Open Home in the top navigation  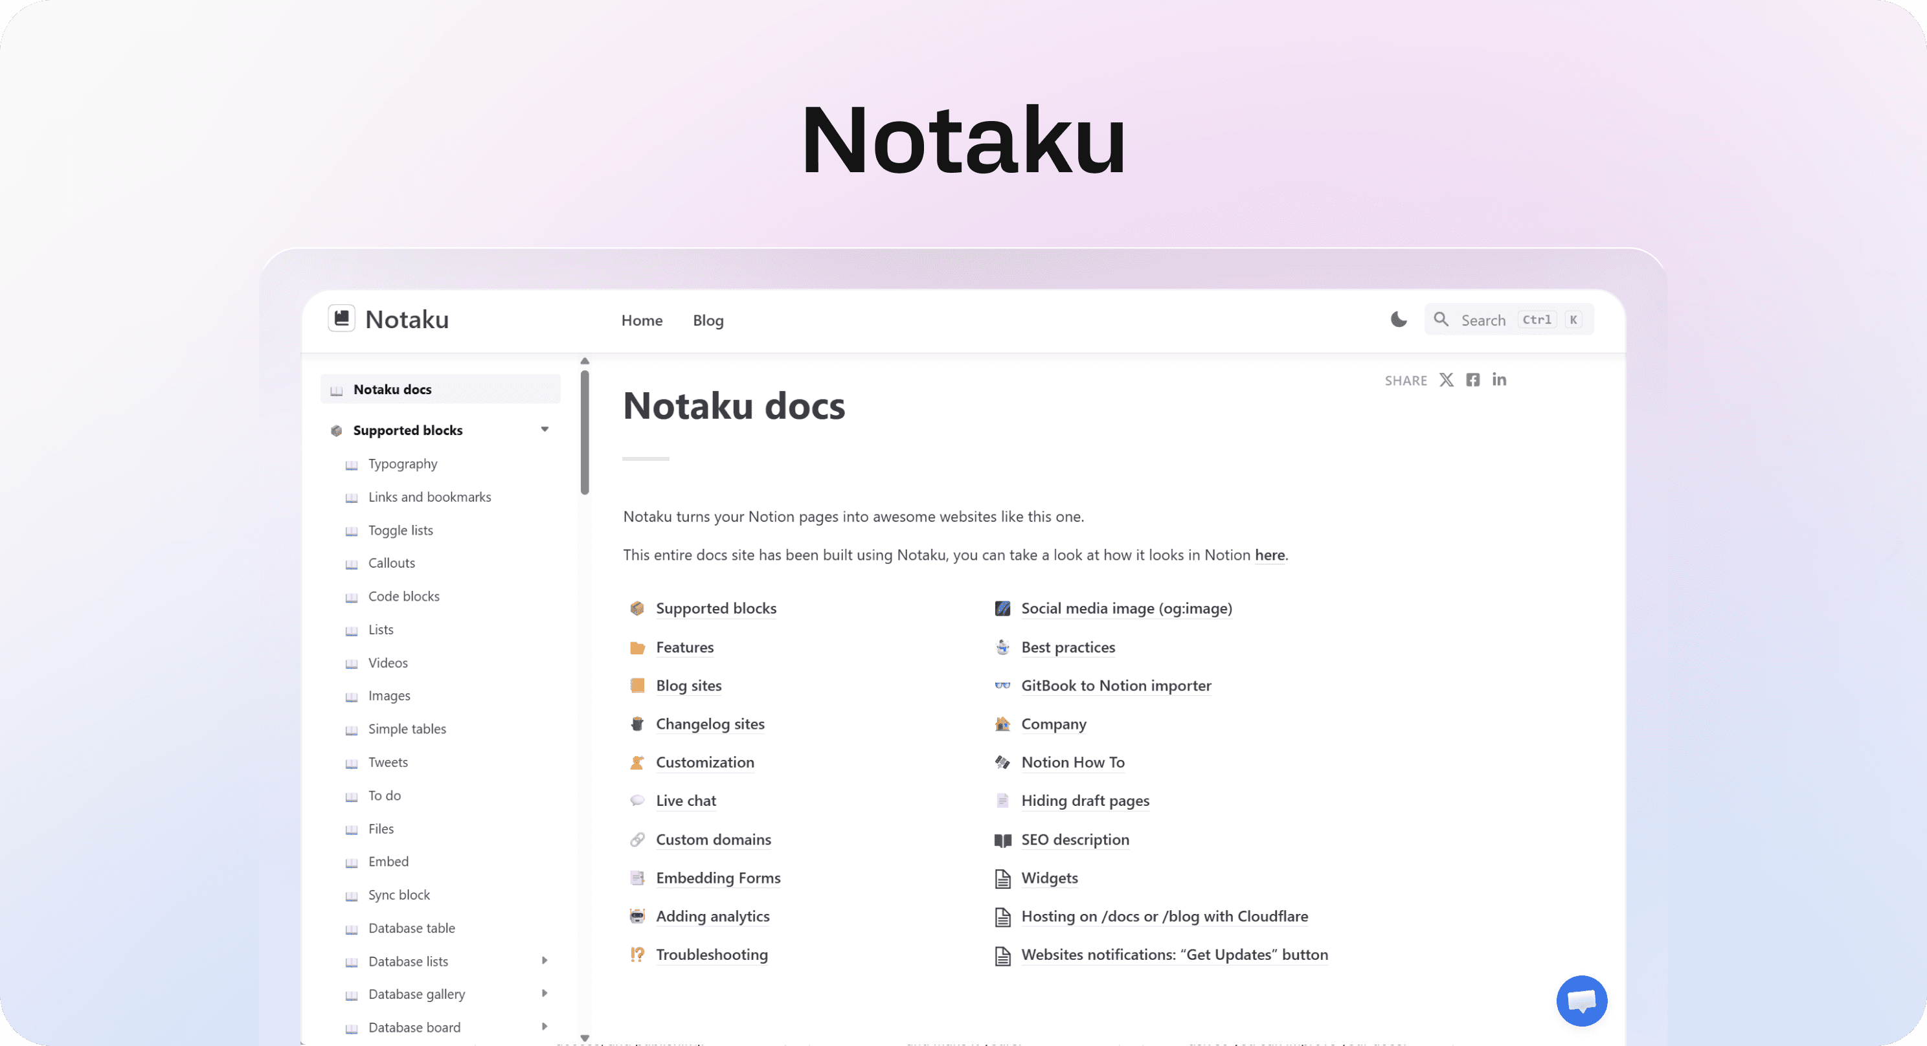pos(641,320)
